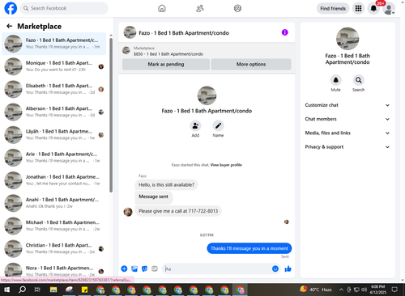This screenshot has height=296, width=405.
Task: Attach a photo in message composer
Action: click(x=134, y=269)
